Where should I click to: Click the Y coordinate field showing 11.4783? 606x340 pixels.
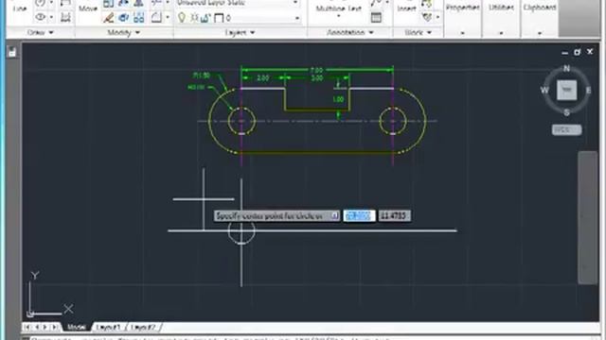[394, 216]
